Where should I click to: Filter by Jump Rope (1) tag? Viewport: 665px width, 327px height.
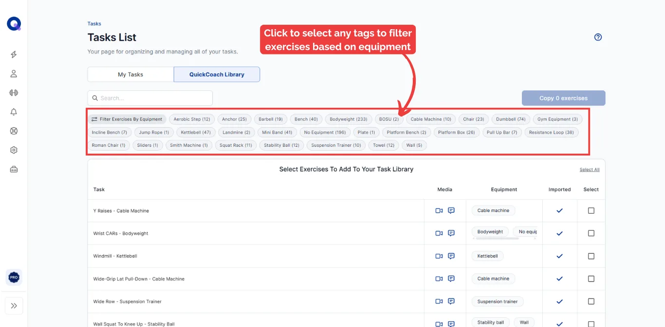pos(154,132)
